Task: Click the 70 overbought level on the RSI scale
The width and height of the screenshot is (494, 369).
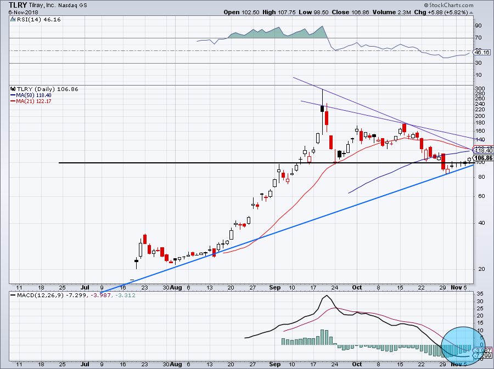Action: (478, 38)
